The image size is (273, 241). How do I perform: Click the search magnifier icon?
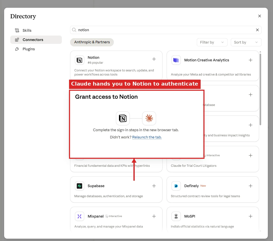(74, 30)
